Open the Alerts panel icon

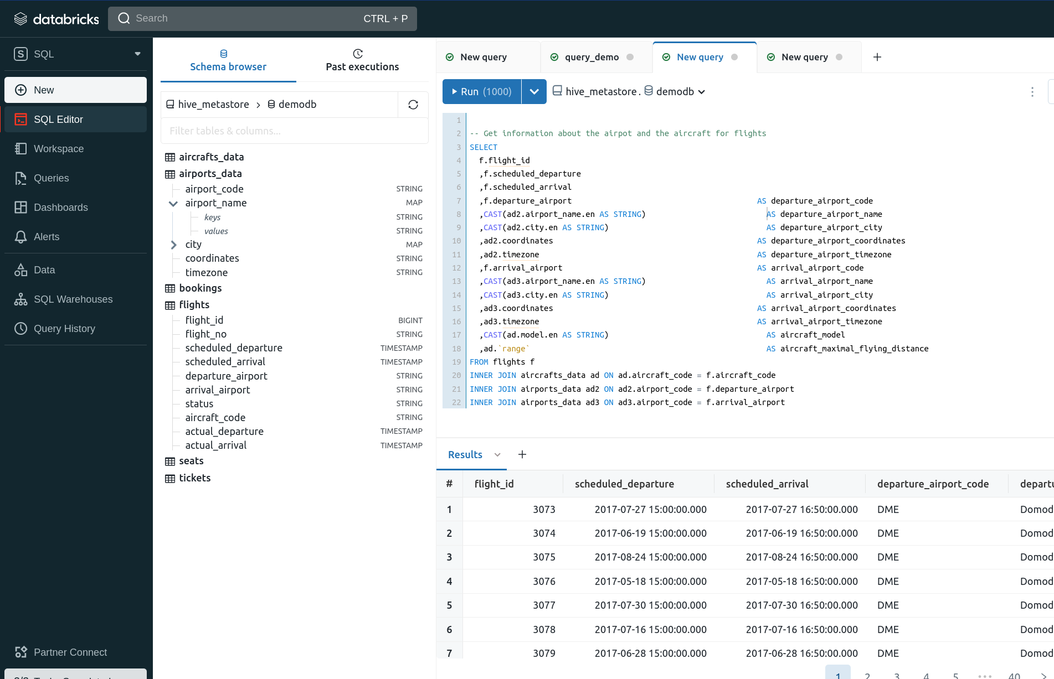(47, 236)
